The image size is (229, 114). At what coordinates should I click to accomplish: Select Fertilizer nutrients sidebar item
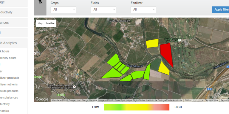pyautogui.click(x=9, y=85)
